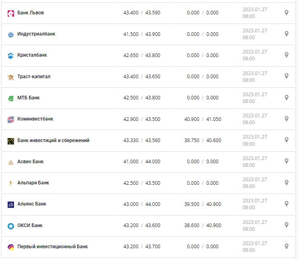Open location pin for Индустриалбанк
Viewport: 298px width, 259px height.
pyautogui.click(x=286, y=34)
